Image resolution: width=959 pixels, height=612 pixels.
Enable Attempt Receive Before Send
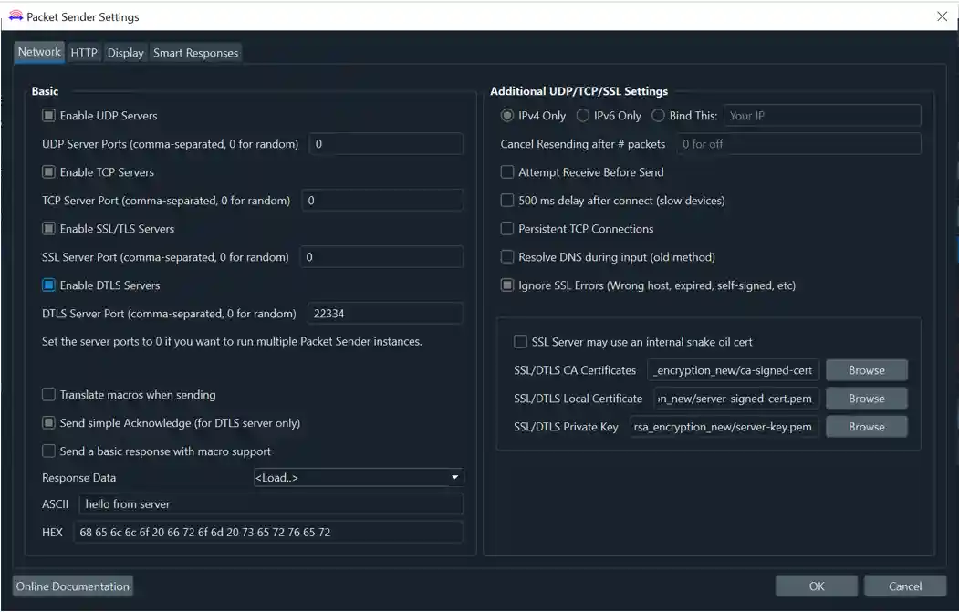pyautogui.click(x=506, y=171)
